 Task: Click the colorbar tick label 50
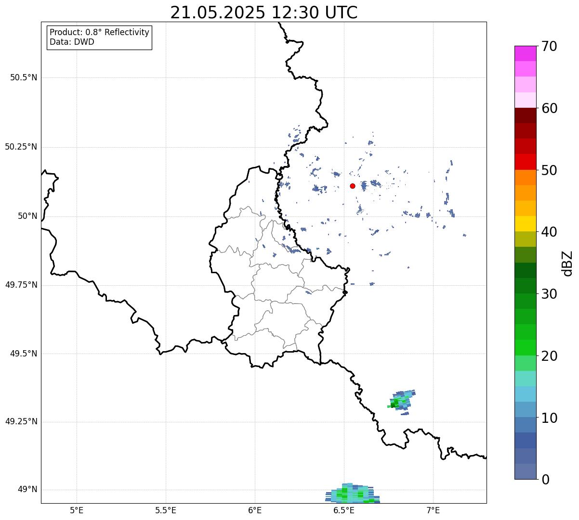[x=549, y=170]
